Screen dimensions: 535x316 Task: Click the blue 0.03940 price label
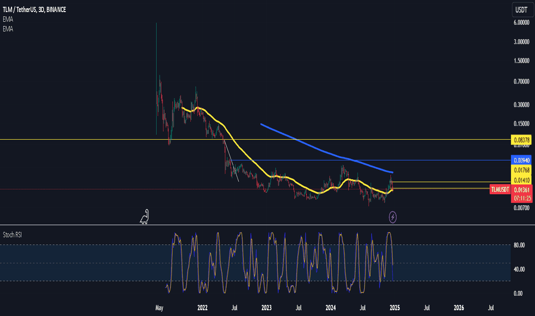tap(522, 160)
